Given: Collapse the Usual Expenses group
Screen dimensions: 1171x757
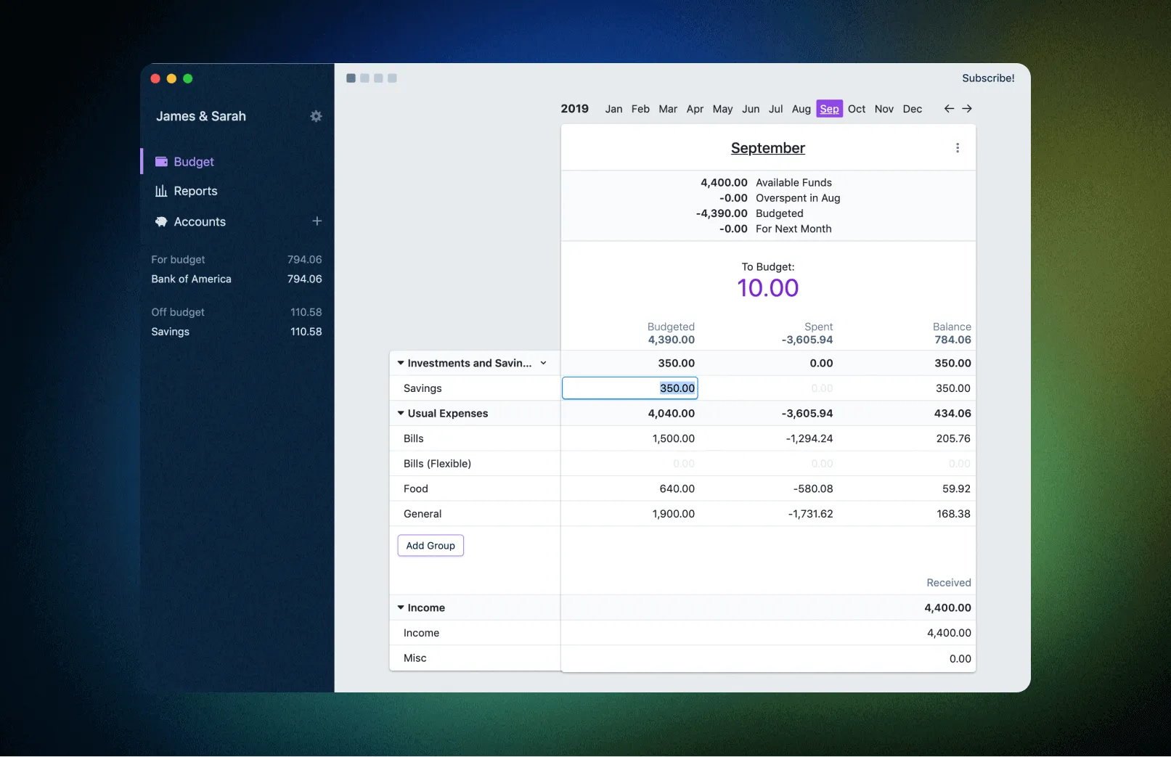Looking at the screenshot, I should point(400,413).
